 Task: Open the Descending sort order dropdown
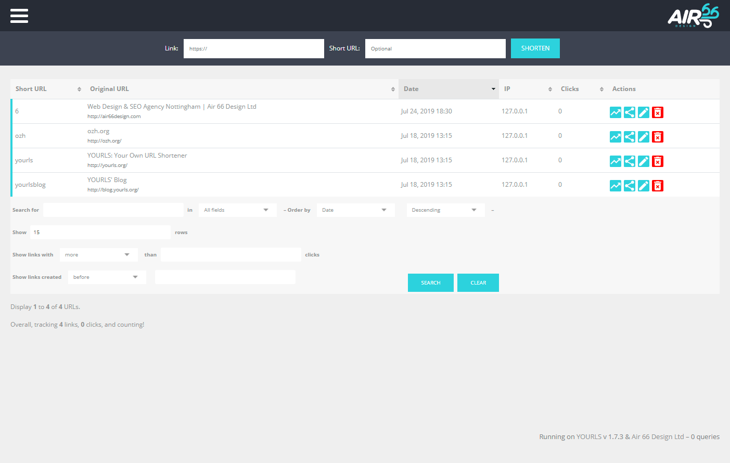(445, 210)
